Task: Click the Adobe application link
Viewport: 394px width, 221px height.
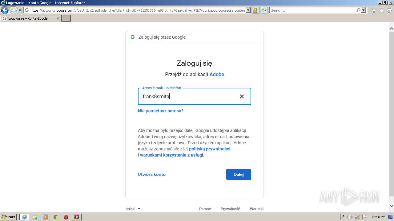Action: [x=217, y=74]
